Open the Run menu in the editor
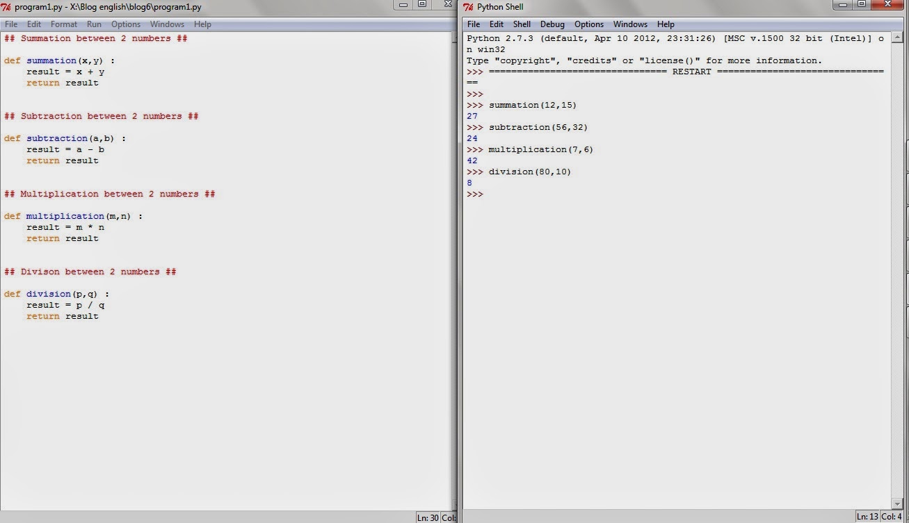This screenshot has height=523, width=909. [x=94, y=24]
